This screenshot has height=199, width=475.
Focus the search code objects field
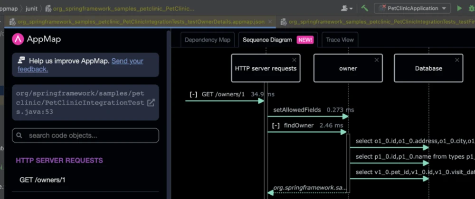point(85,136)
